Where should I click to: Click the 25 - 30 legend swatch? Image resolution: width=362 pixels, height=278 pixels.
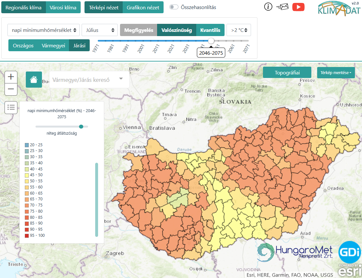point(27,151)
